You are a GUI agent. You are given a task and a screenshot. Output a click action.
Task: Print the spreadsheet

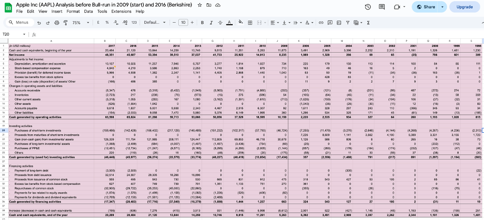56,23
